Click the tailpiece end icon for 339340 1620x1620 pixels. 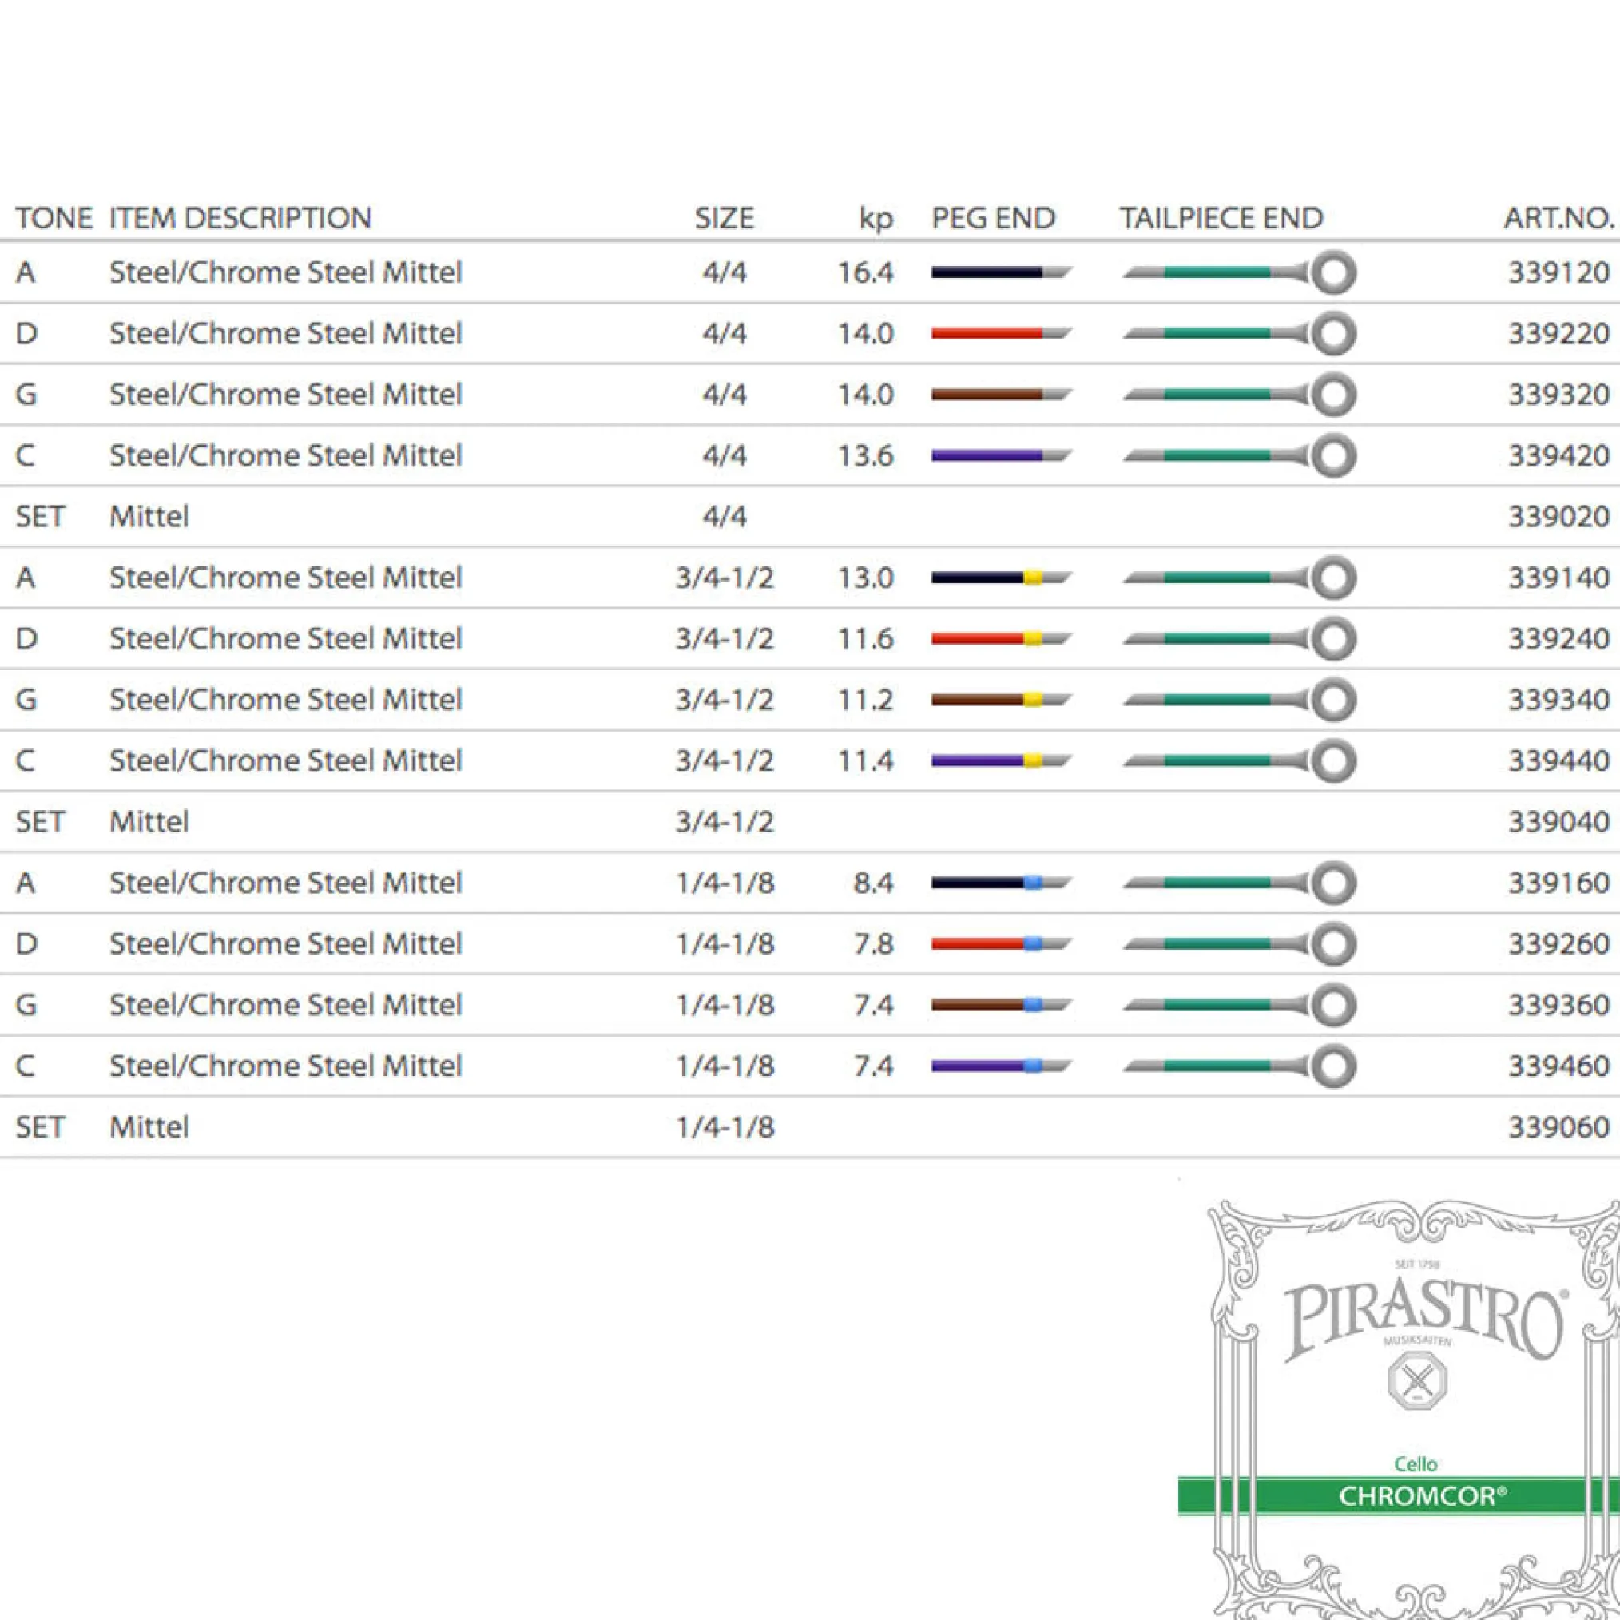pos(1239,700)
